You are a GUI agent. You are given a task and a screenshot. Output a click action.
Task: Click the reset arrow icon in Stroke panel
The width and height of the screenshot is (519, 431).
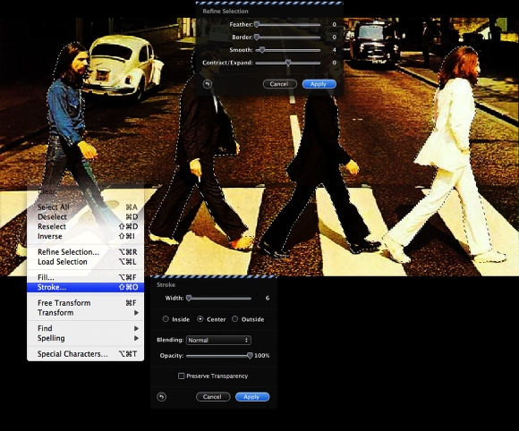coord(162,397)
